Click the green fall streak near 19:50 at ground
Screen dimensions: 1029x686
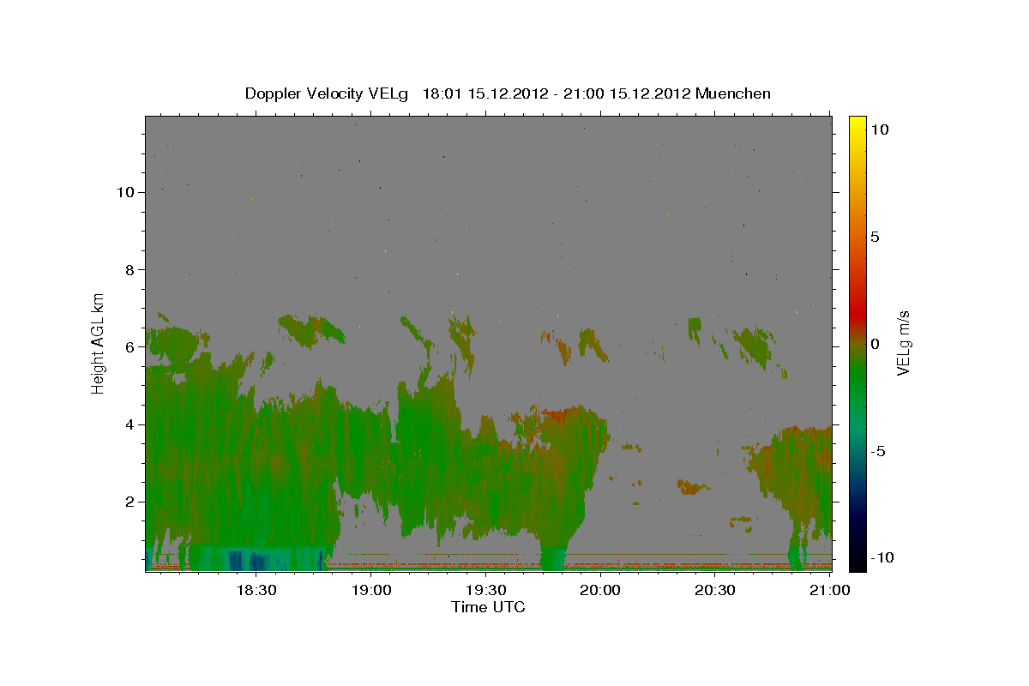553,557
